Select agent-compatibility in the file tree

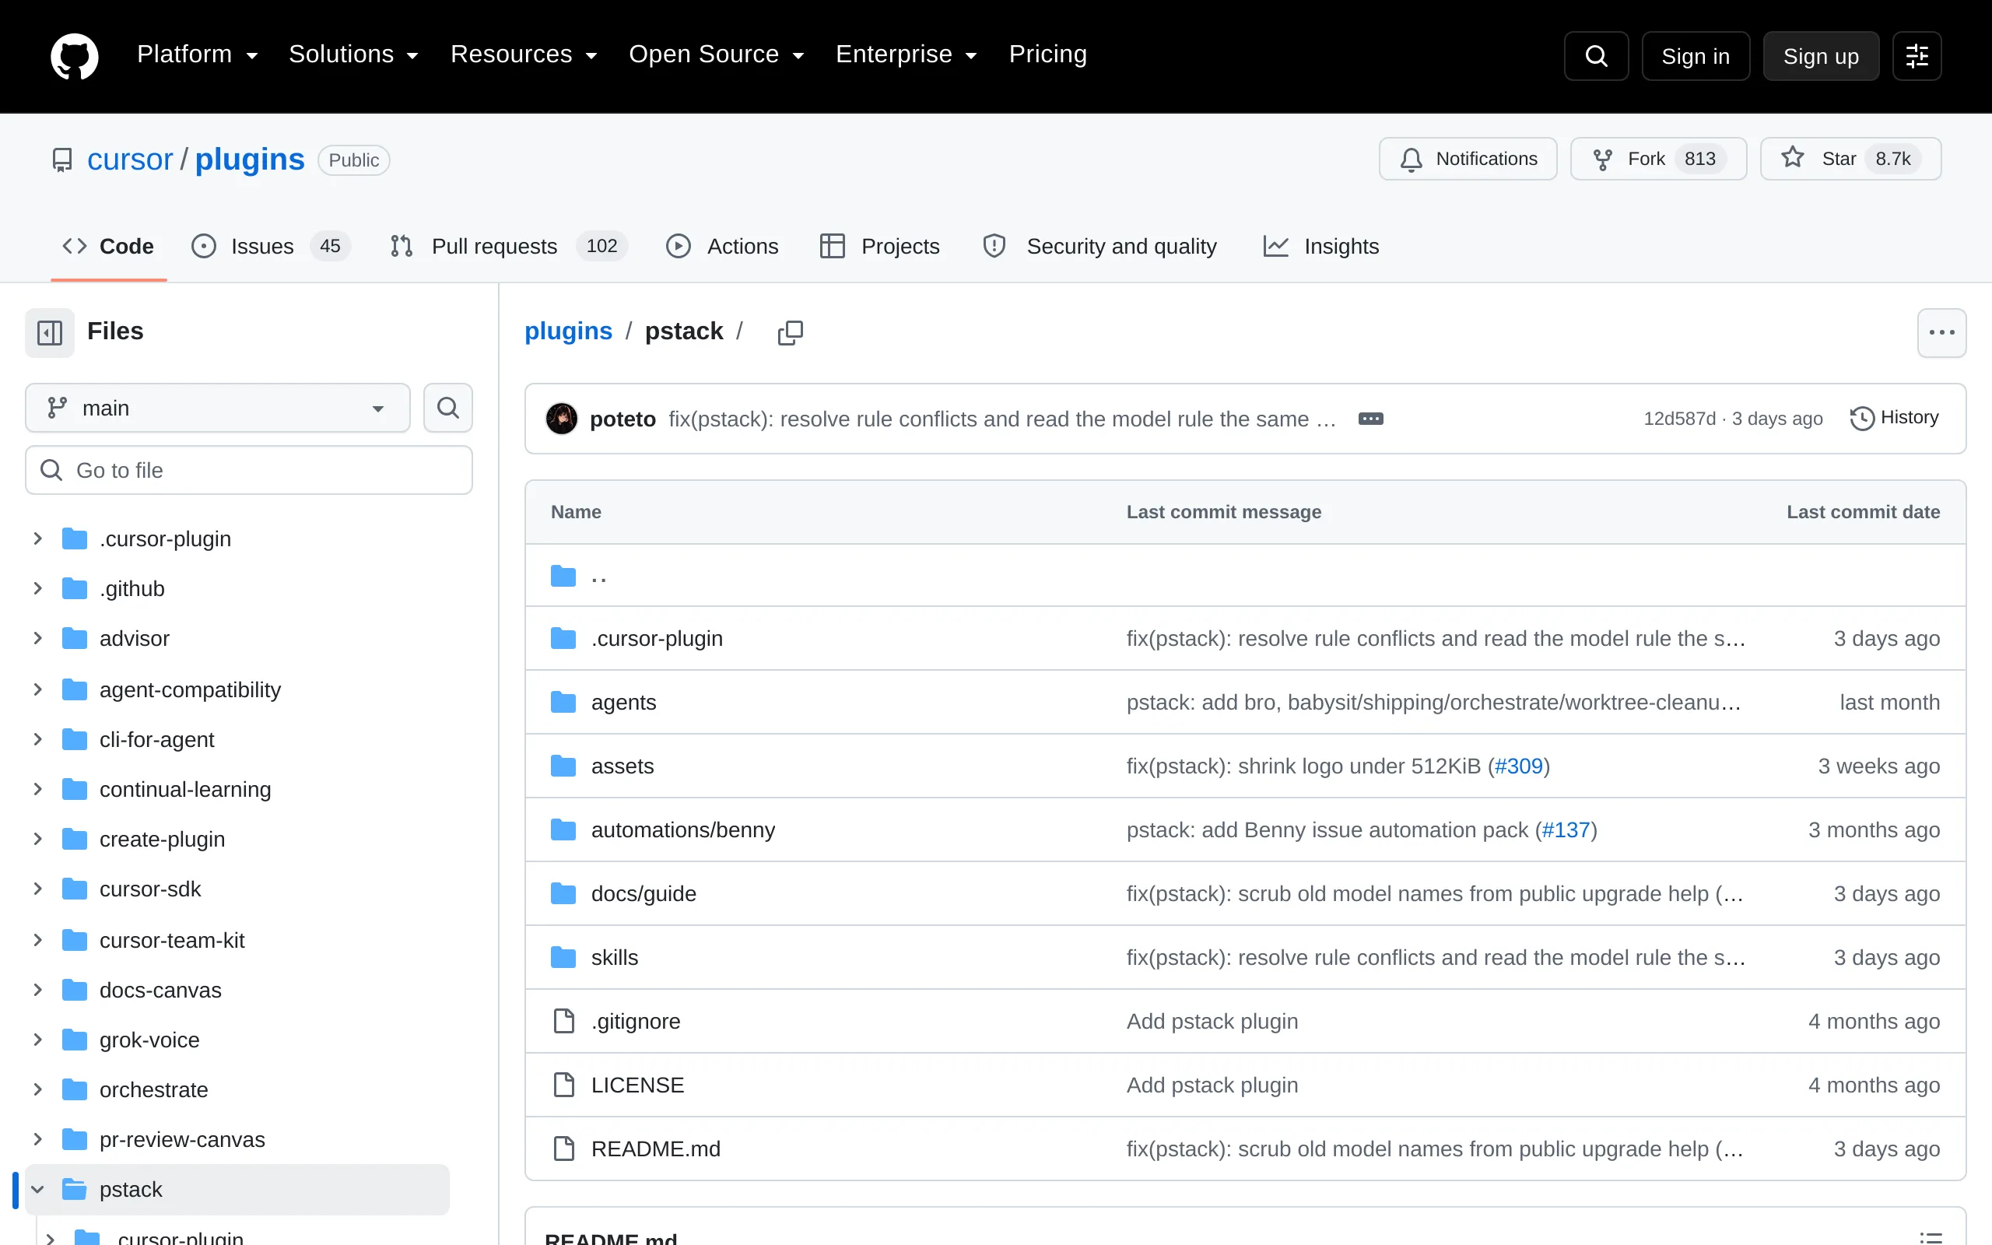tap(190, 690)
